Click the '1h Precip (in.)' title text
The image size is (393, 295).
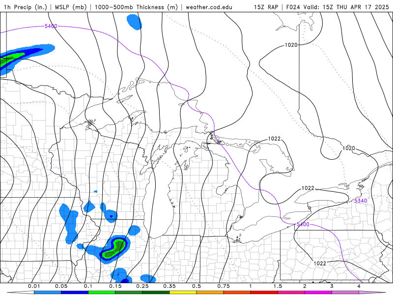(26, 7)
